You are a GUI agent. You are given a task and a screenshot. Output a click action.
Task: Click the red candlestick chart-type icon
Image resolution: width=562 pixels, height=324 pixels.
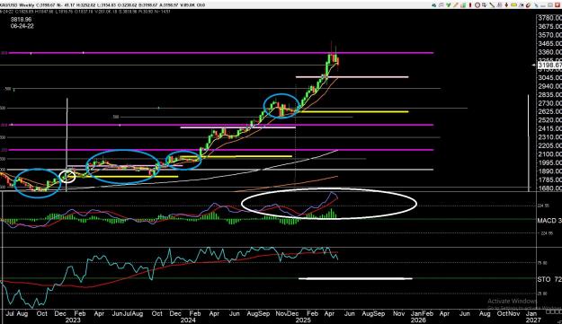tap(470, 5)
